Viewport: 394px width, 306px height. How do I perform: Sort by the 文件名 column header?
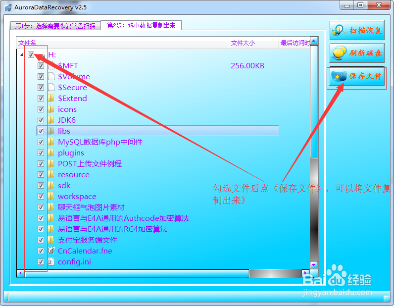pyautogui.click(x=123, y=43)
